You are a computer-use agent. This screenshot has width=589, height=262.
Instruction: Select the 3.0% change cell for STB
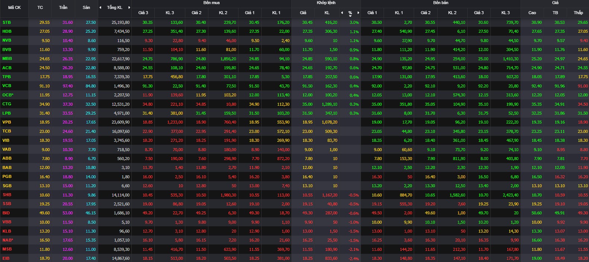pyautogui.click(x=354, y=22)
